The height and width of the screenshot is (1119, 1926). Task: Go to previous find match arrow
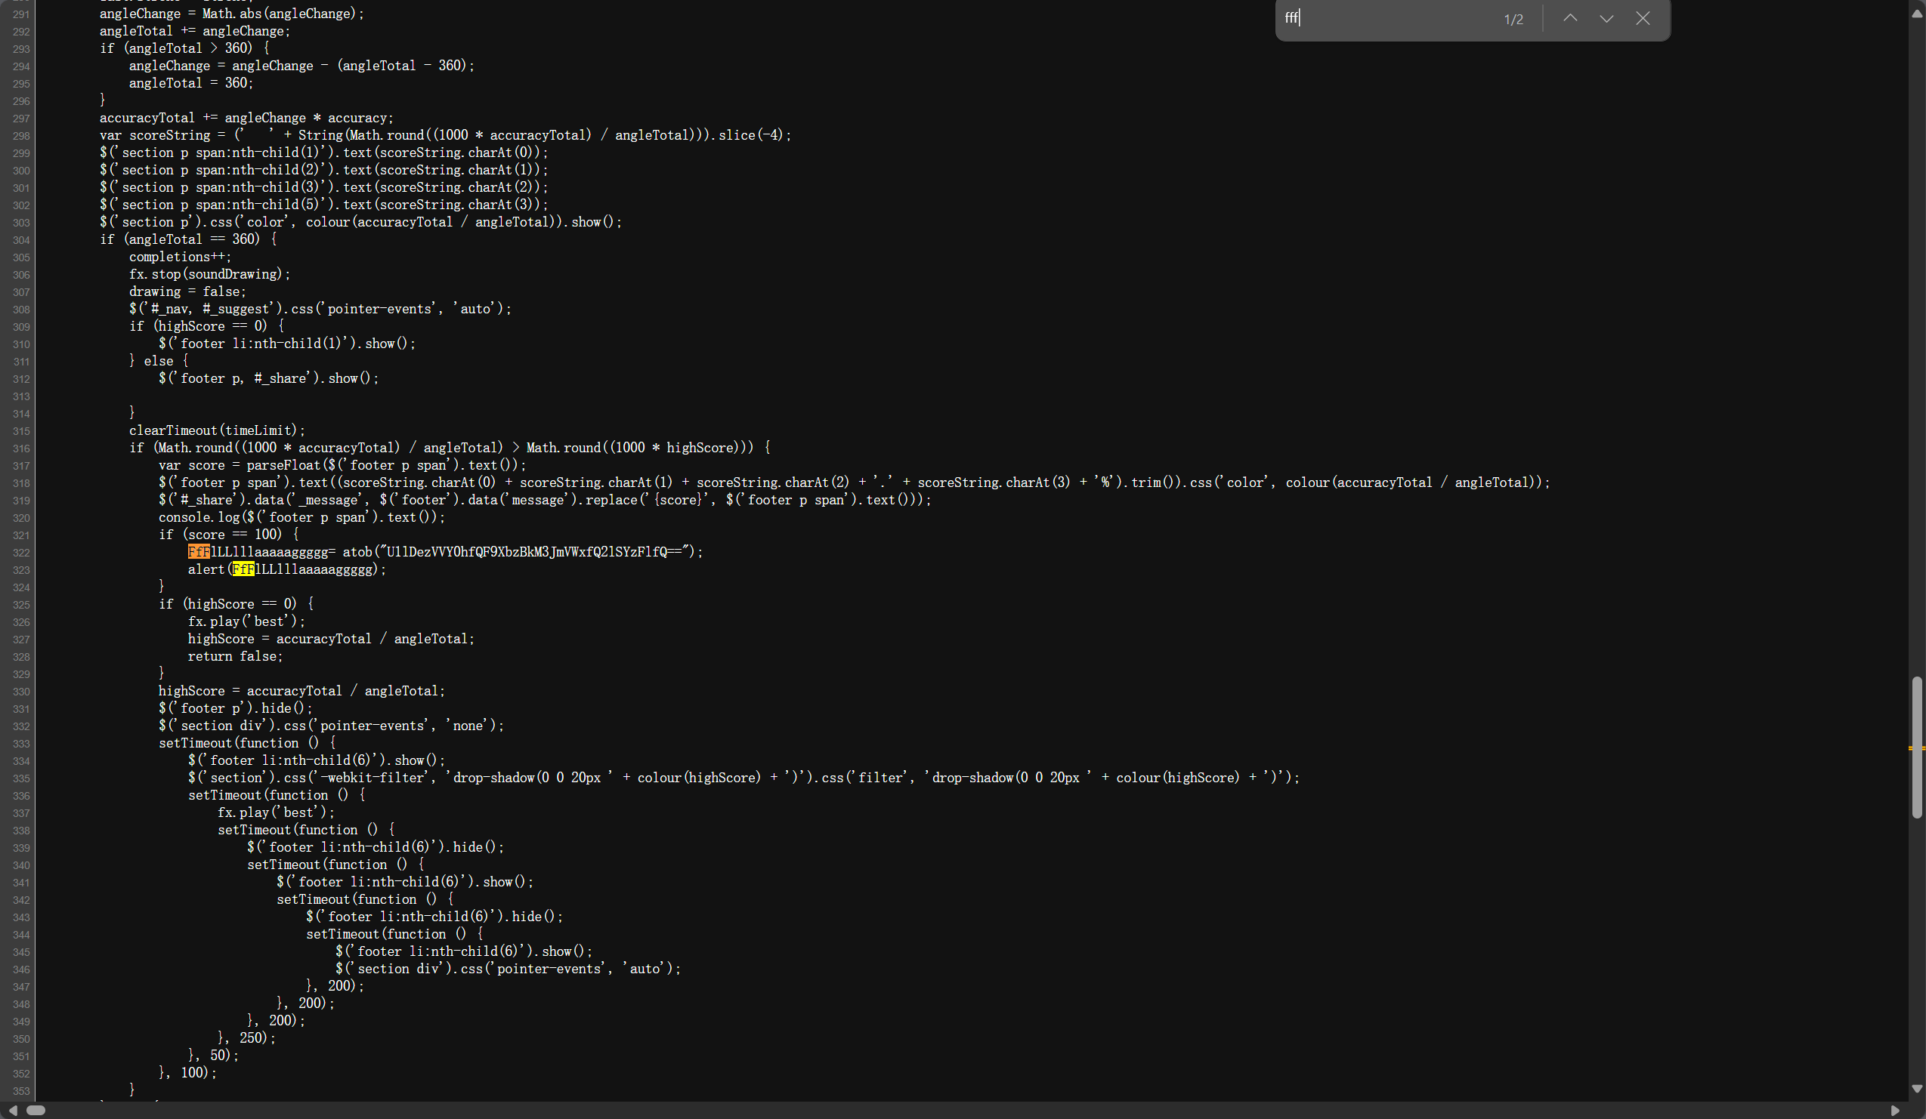1570,18
